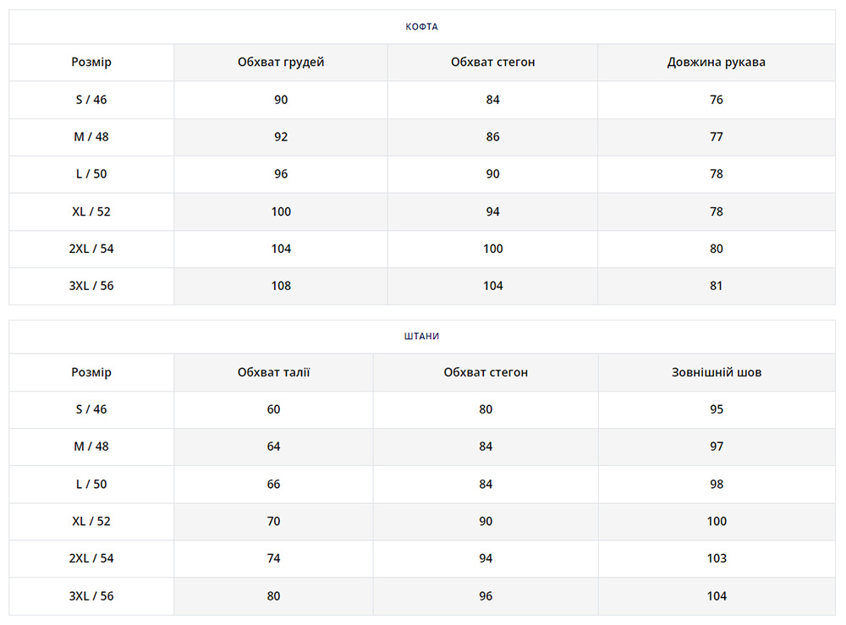Click the Зовнішній шов column header

(716, 372)
